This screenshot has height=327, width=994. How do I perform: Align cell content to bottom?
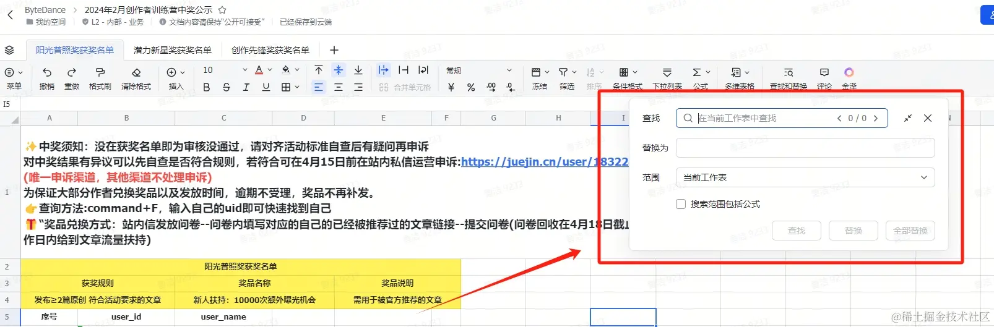(358, 70)
